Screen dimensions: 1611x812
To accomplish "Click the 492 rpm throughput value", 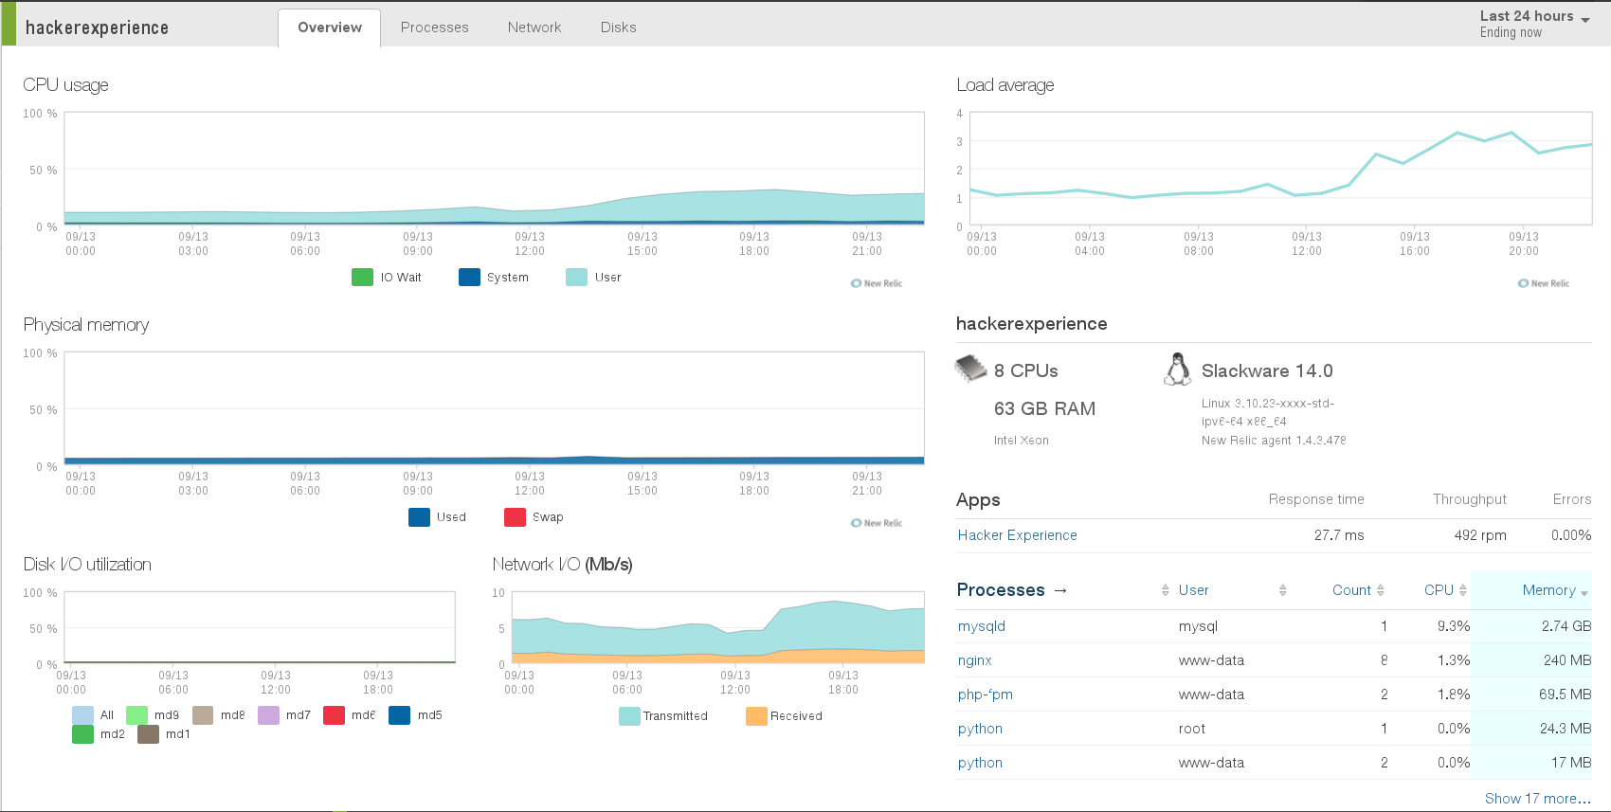I will (1479, 535).
